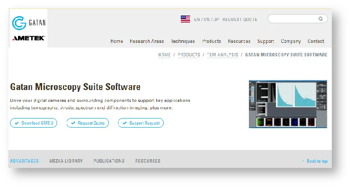352x188 pixels.
Task: Click the AMETEK logo
Action: (28, 38)
